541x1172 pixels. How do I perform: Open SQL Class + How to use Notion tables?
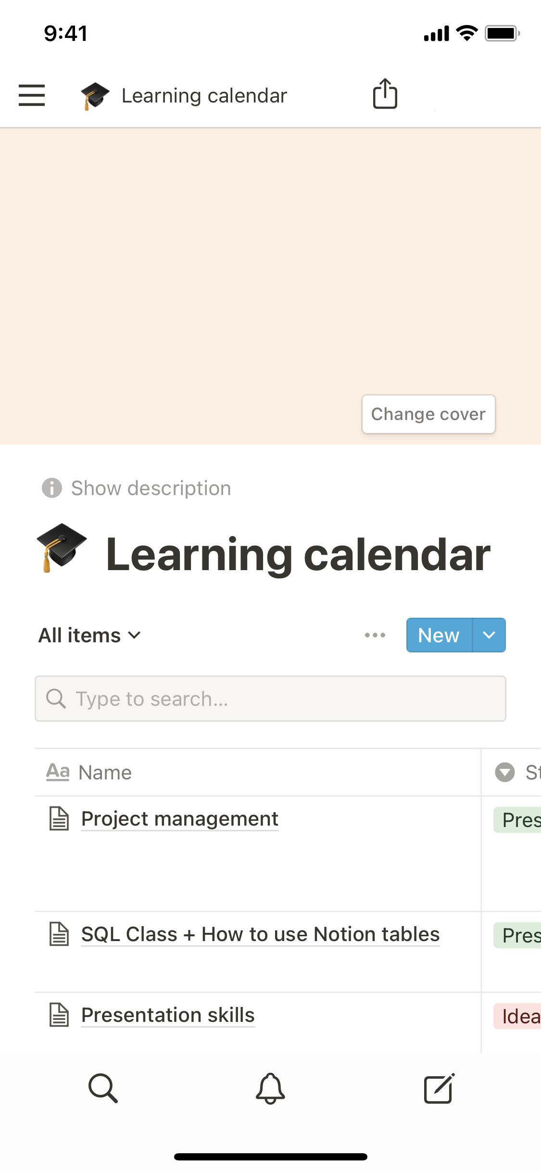260,934
